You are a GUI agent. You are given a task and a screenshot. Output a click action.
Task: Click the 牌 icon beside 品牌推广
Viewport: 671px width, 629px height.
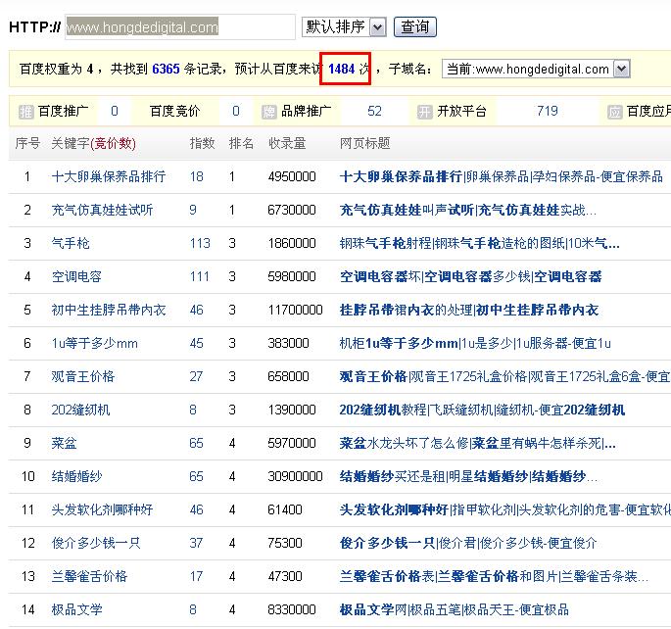(269, 112)
